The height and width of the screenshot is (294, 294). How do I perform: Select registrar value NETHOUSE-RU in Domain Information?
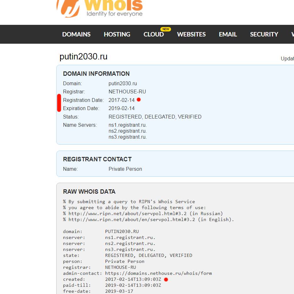click(x=127, y=92)
